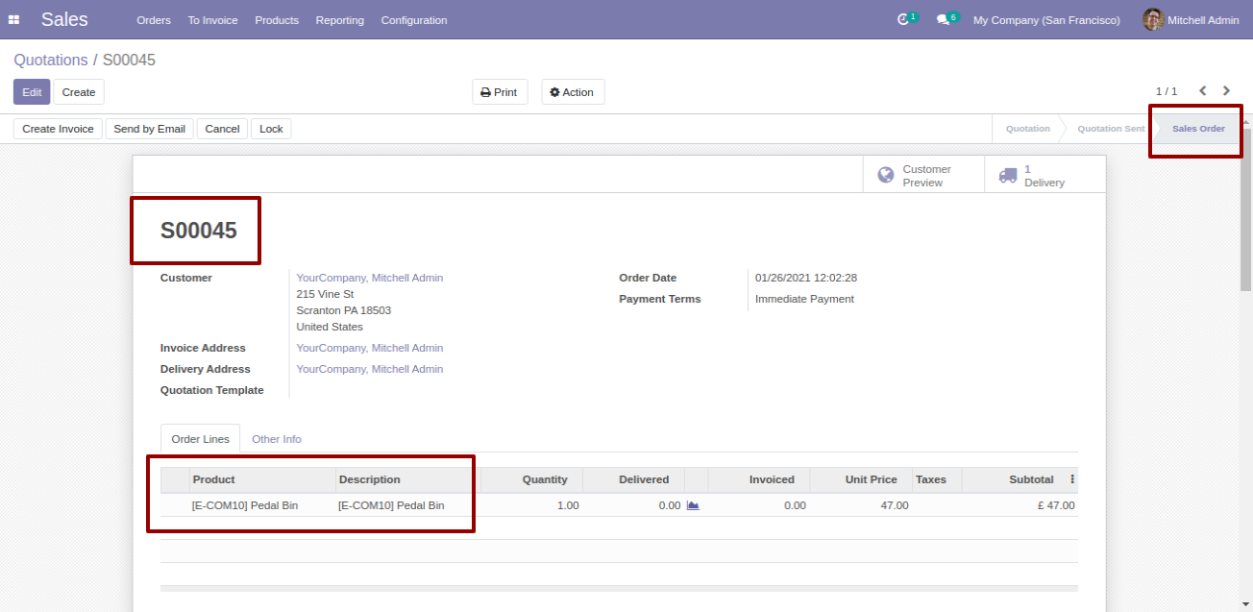
Task: Click the Description column header
Action: [407, 479]
